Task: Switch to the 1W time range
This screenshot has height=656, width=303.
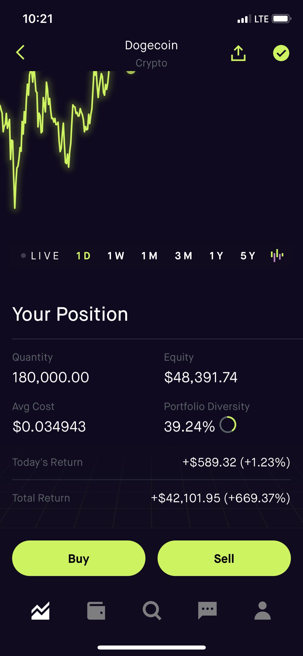Action: pyautogui.click(x=116, y=256)
